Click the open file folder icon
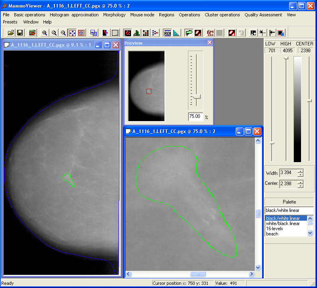This screenshot has width=317, height=288. tap(11, 33)
